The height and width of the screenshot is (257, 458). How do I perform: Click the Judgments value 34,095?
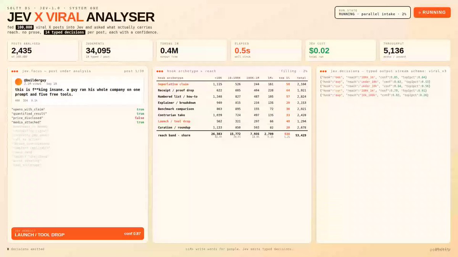(x=98, y=51)
